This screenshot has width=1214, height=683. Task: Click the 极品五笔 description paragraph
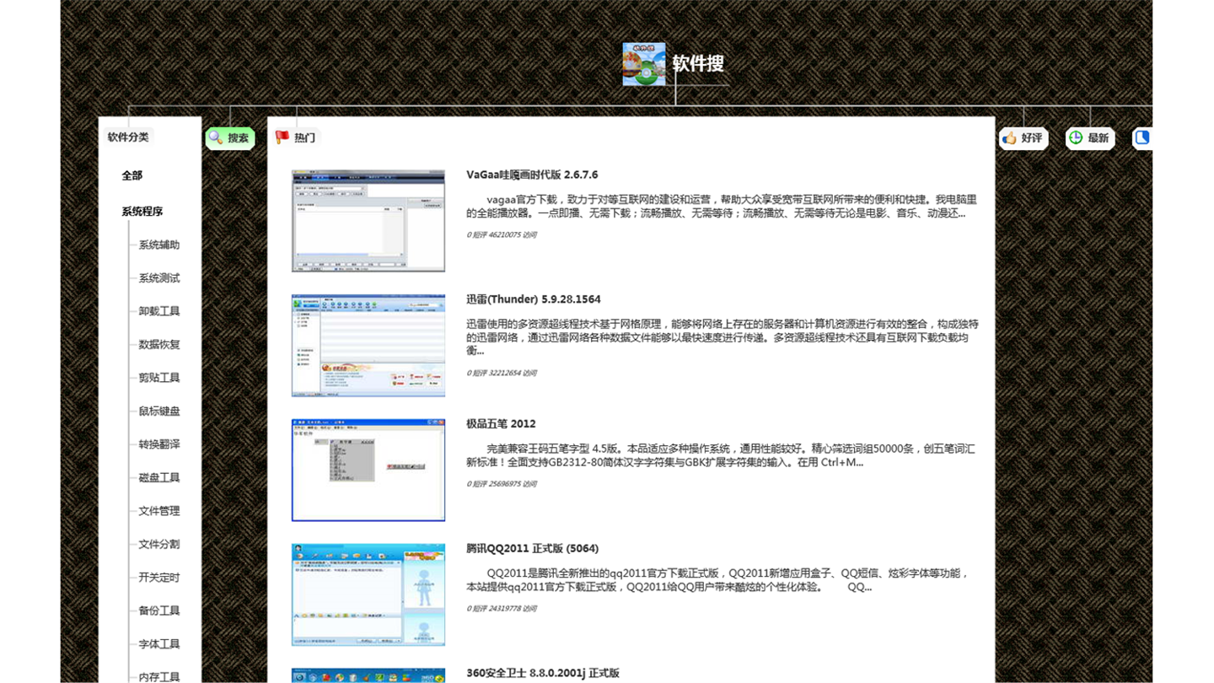coord(721,455)
